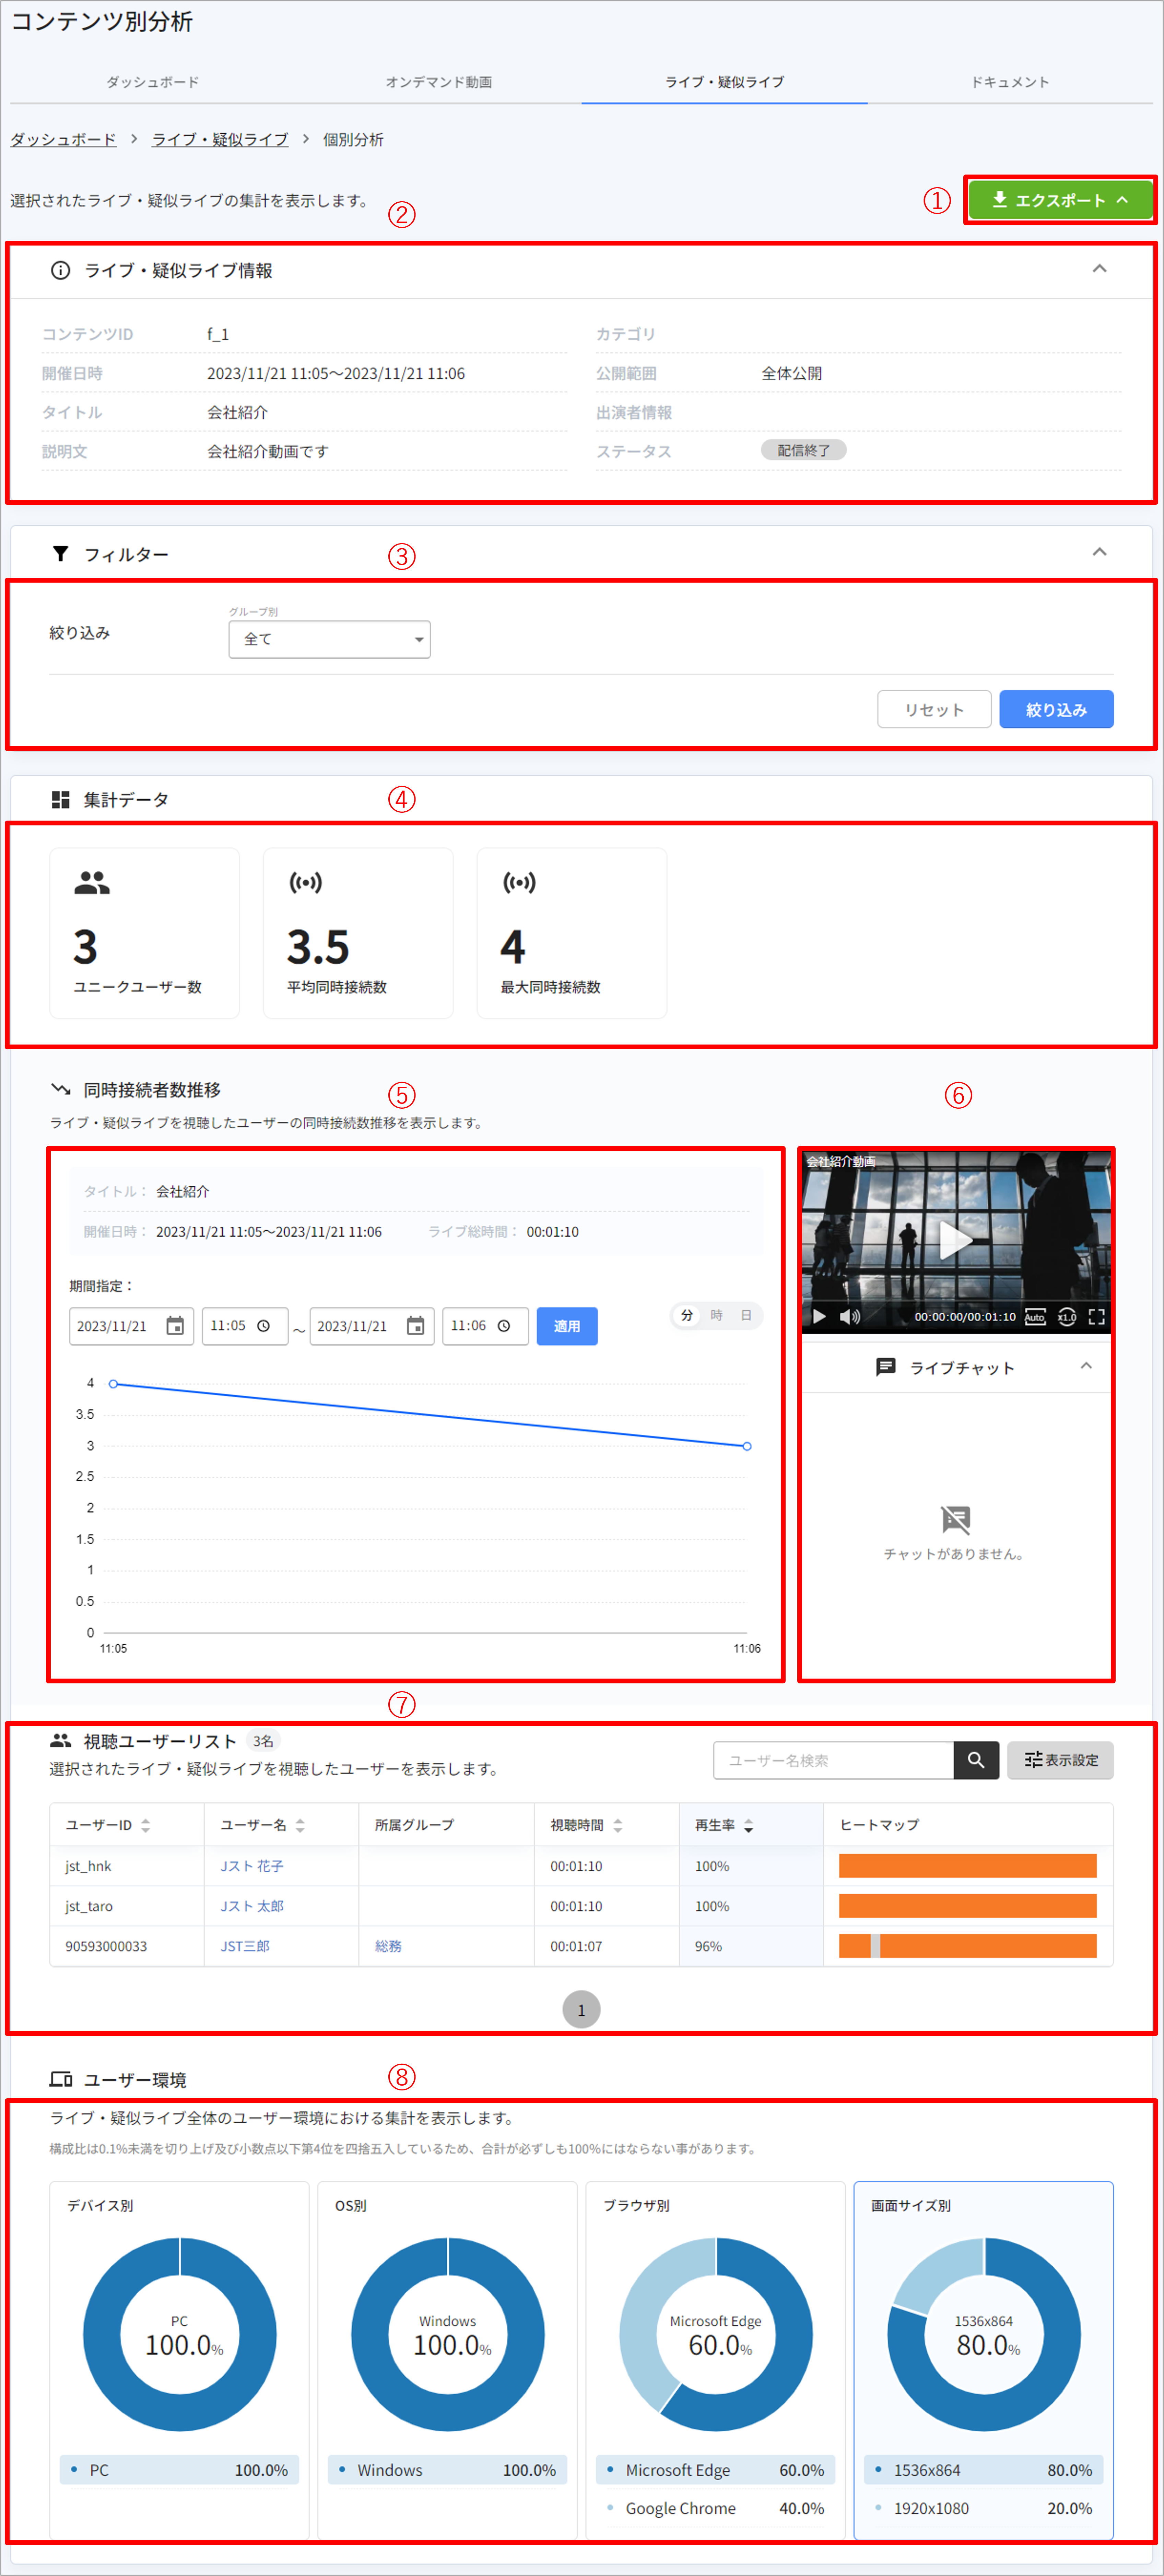The height and width of the screenshot is (2576, 1164).
Task: Select the Microsoft Edge legend row
Action: 716,2470
